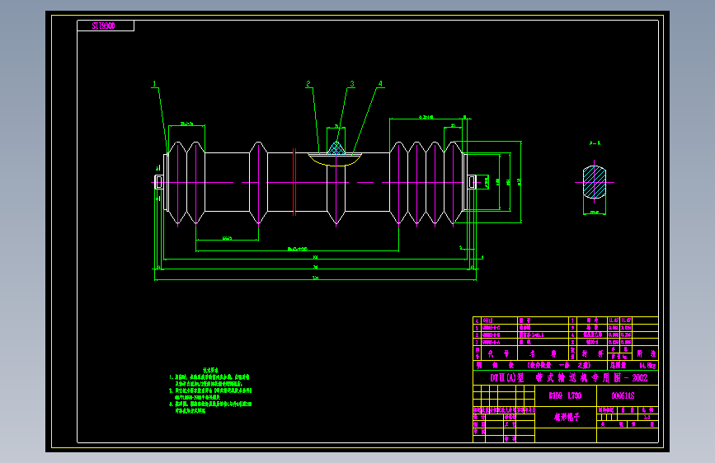Select the hatched A-A section view
Screen dimensions: 715x463
(595, 182)
